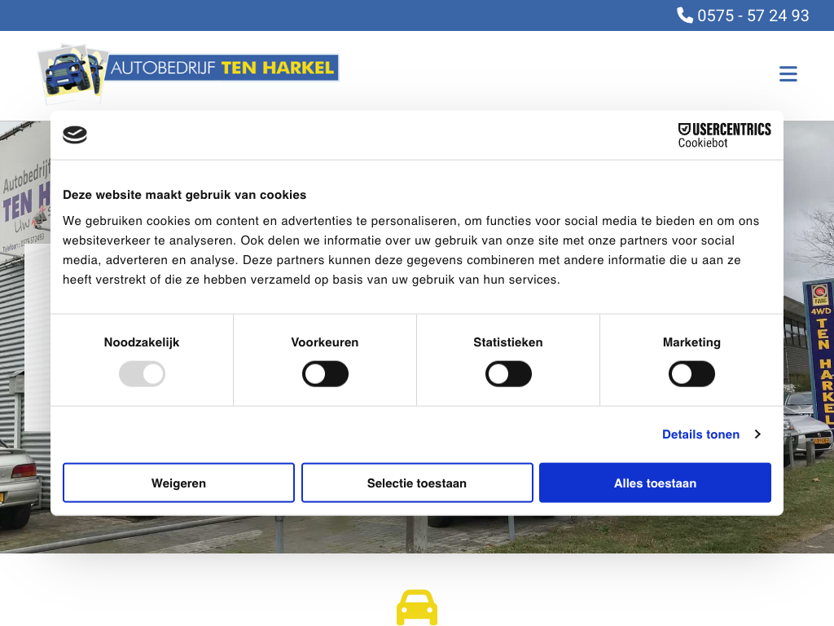Screen dimensions: 834x626
Task: Enable the Voorkeuren cookies switch
Action: tap(325, 373)
